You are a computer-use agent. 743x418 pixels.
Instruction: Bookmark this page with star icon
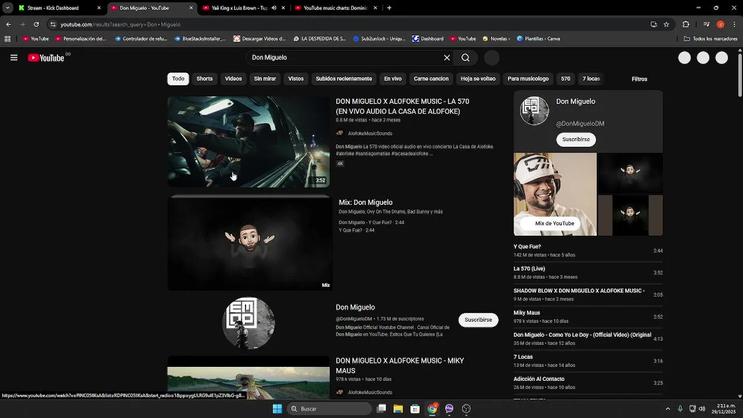tap(666, 24)
